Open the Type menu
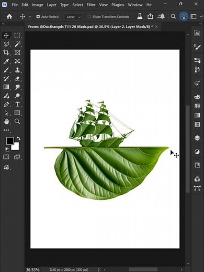Screen dimensions: 204x272 [x=64, y=5]
